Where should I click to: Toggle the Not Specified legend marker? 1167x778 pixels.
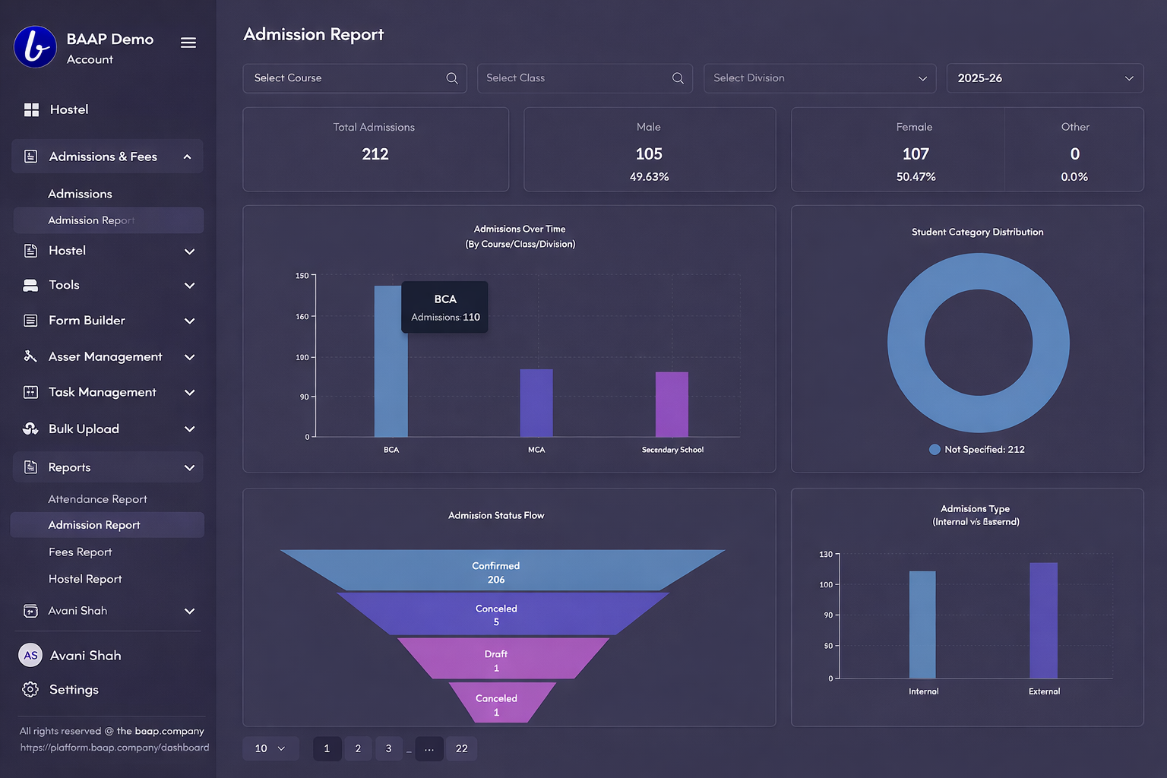pos(935,450)
